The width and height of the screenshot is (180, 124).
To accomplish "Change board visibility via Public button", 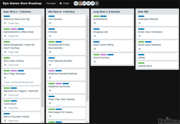I will pos(64,3).
